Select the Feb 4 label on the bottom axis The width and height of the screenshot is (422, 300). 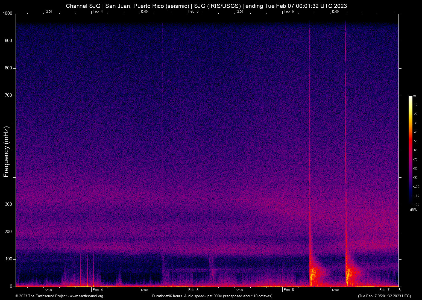click(x=98, y=290)
